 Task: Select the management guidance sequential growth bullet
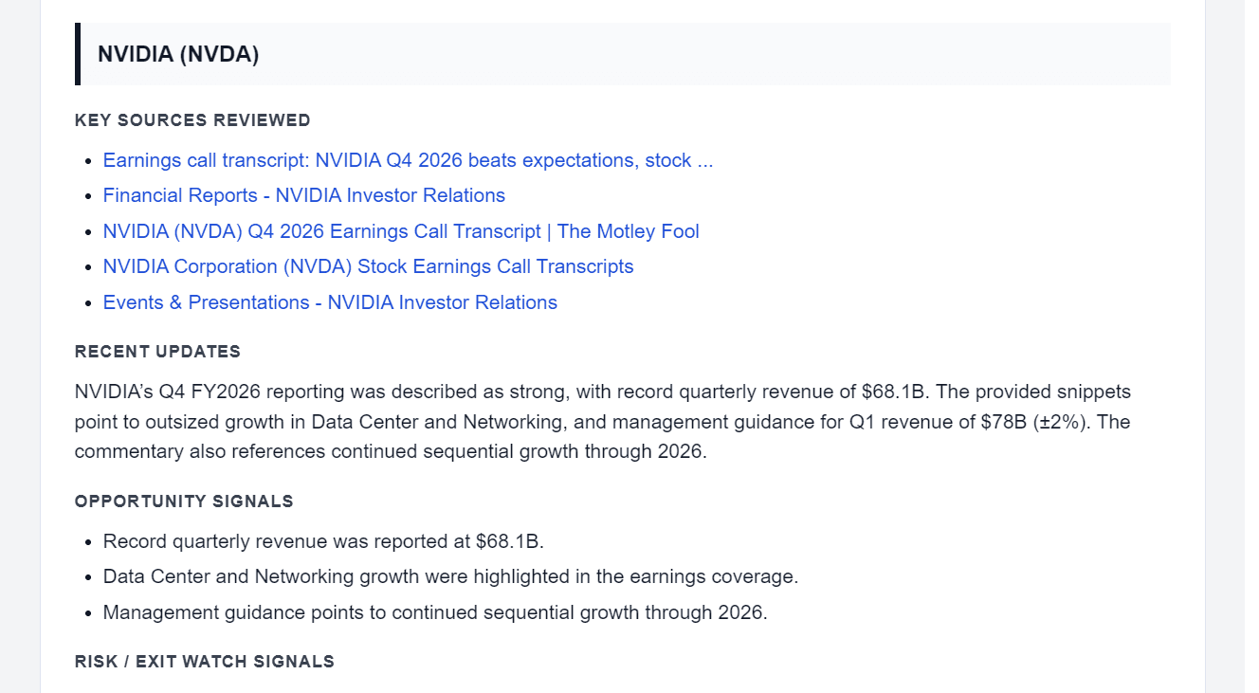pos(435,612)
